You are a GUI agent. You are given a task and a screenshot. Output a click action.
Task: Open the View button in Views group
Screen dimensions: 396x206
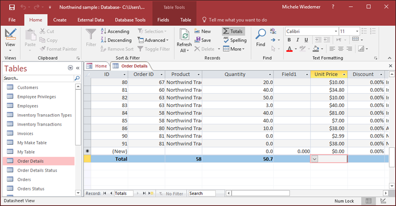point(10,40)
